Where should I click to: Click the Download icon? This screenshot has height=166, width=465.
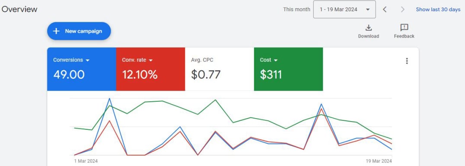pyautogui.click(x=368, y=28)
